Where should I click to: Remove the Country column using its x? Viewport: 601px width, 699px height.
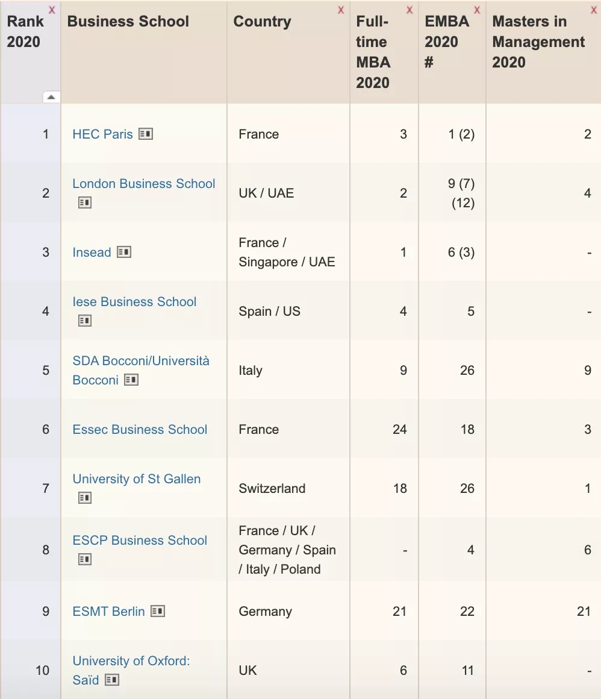tap(341, 10)
